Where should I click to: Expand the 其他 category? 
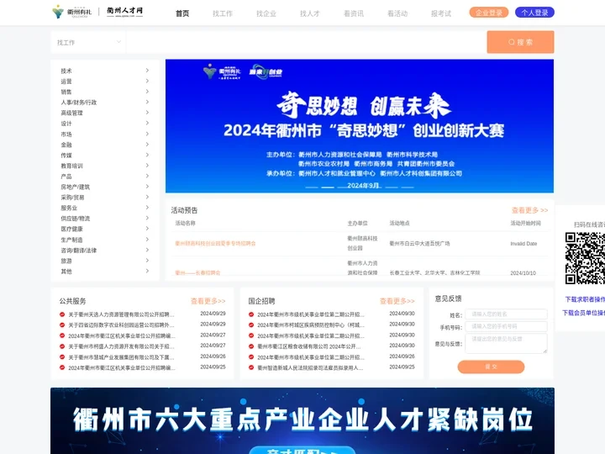click(104, 271)
